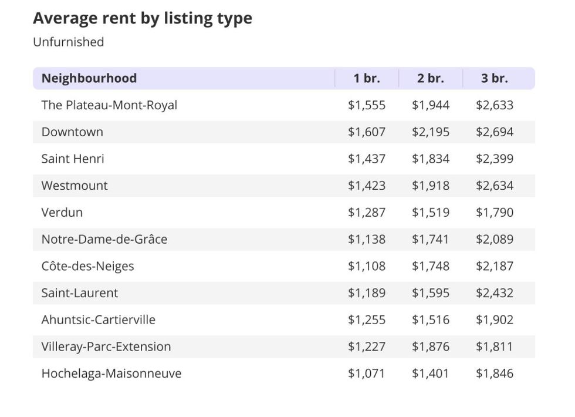Click the Villeray-Parc-Extension row name

tap(106, 347)
